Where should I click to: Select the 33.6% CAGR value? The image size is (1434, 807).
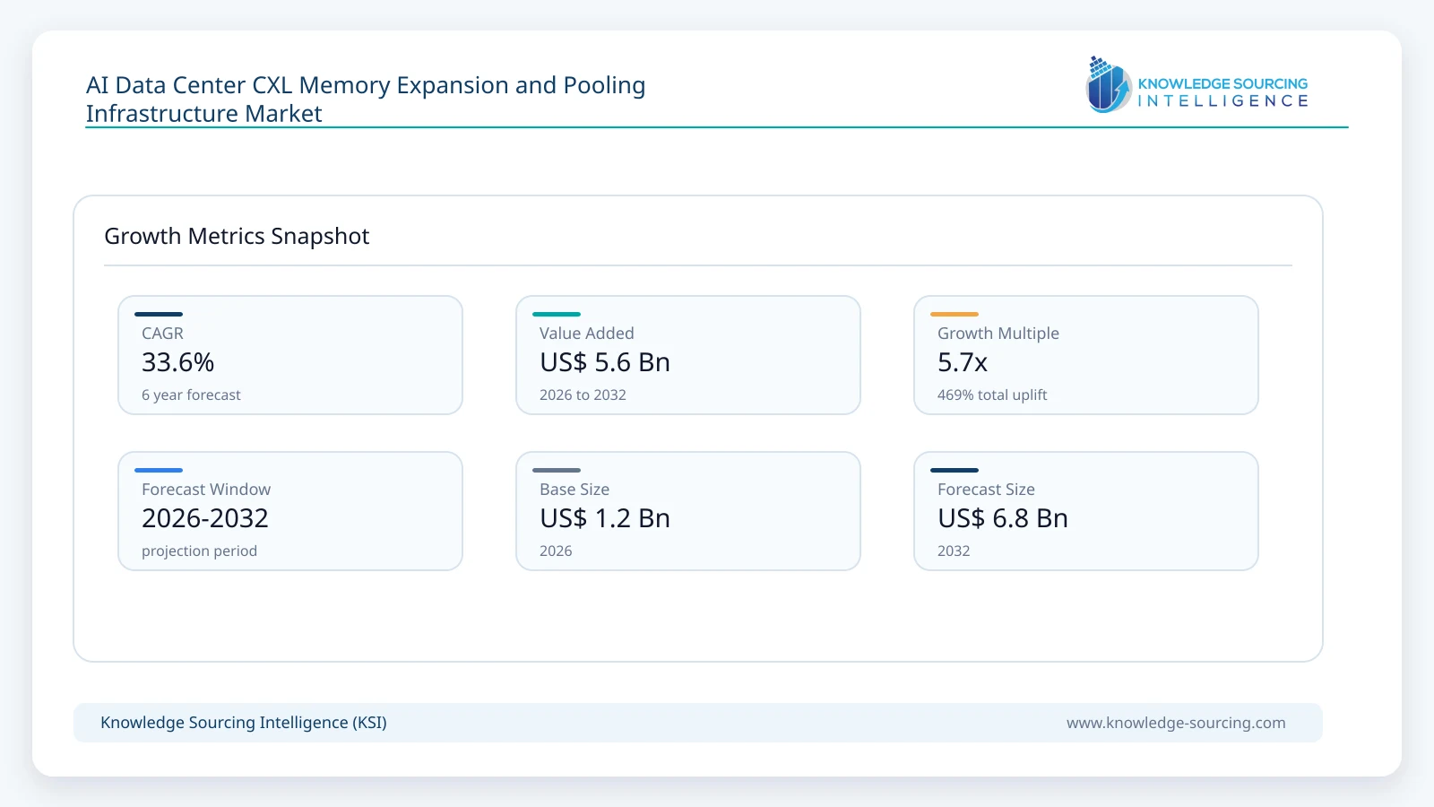coord(177,362)
